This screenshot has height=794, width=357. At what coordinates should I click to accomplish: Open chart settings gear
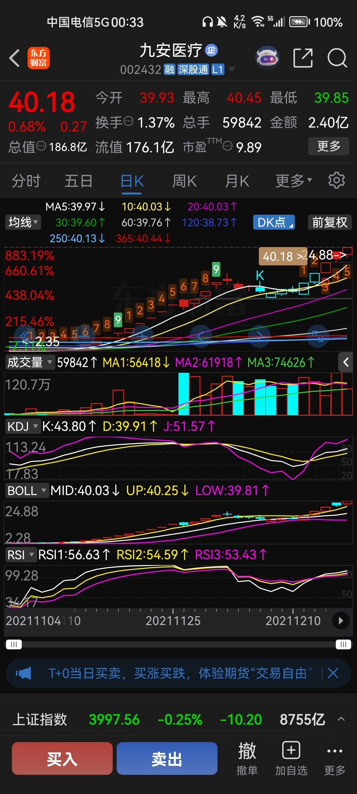pos(337,180)
